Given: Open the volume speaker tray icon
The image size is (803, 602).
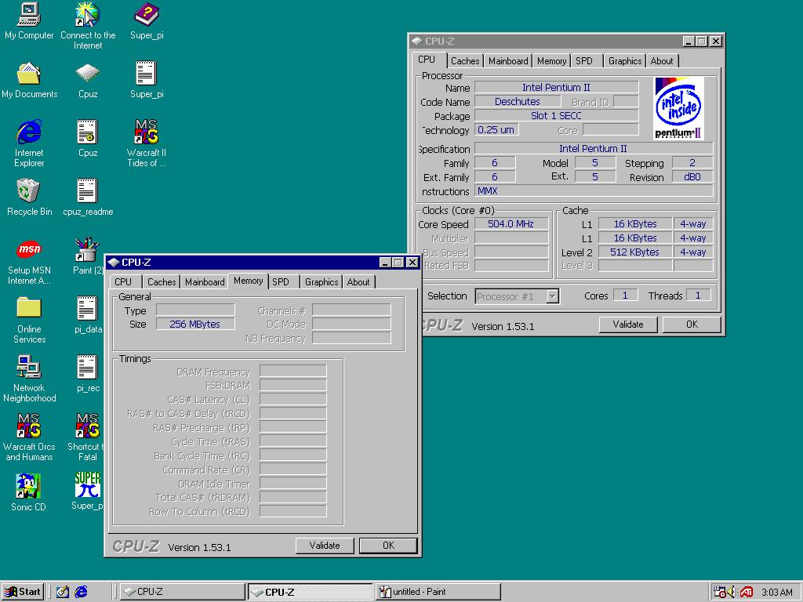Looking at the screenshot, I should click(x=731, y=592).
